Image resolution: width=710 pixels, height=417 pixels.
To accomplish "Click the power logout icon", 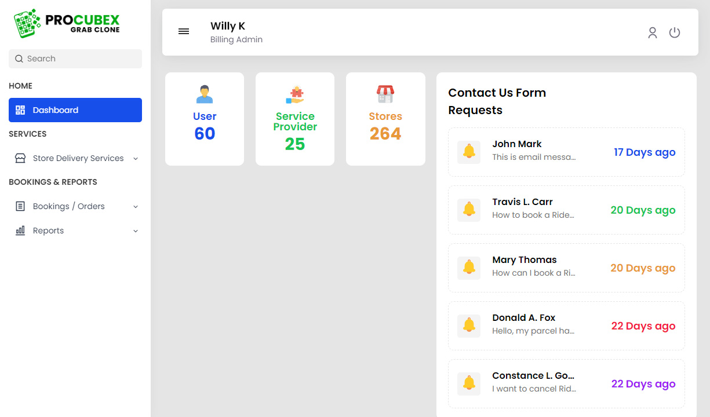I will pyautogui.click(x=675, y=33).
